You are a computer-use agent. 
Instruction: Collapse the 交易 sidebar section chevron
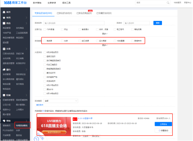coord(26,49)
